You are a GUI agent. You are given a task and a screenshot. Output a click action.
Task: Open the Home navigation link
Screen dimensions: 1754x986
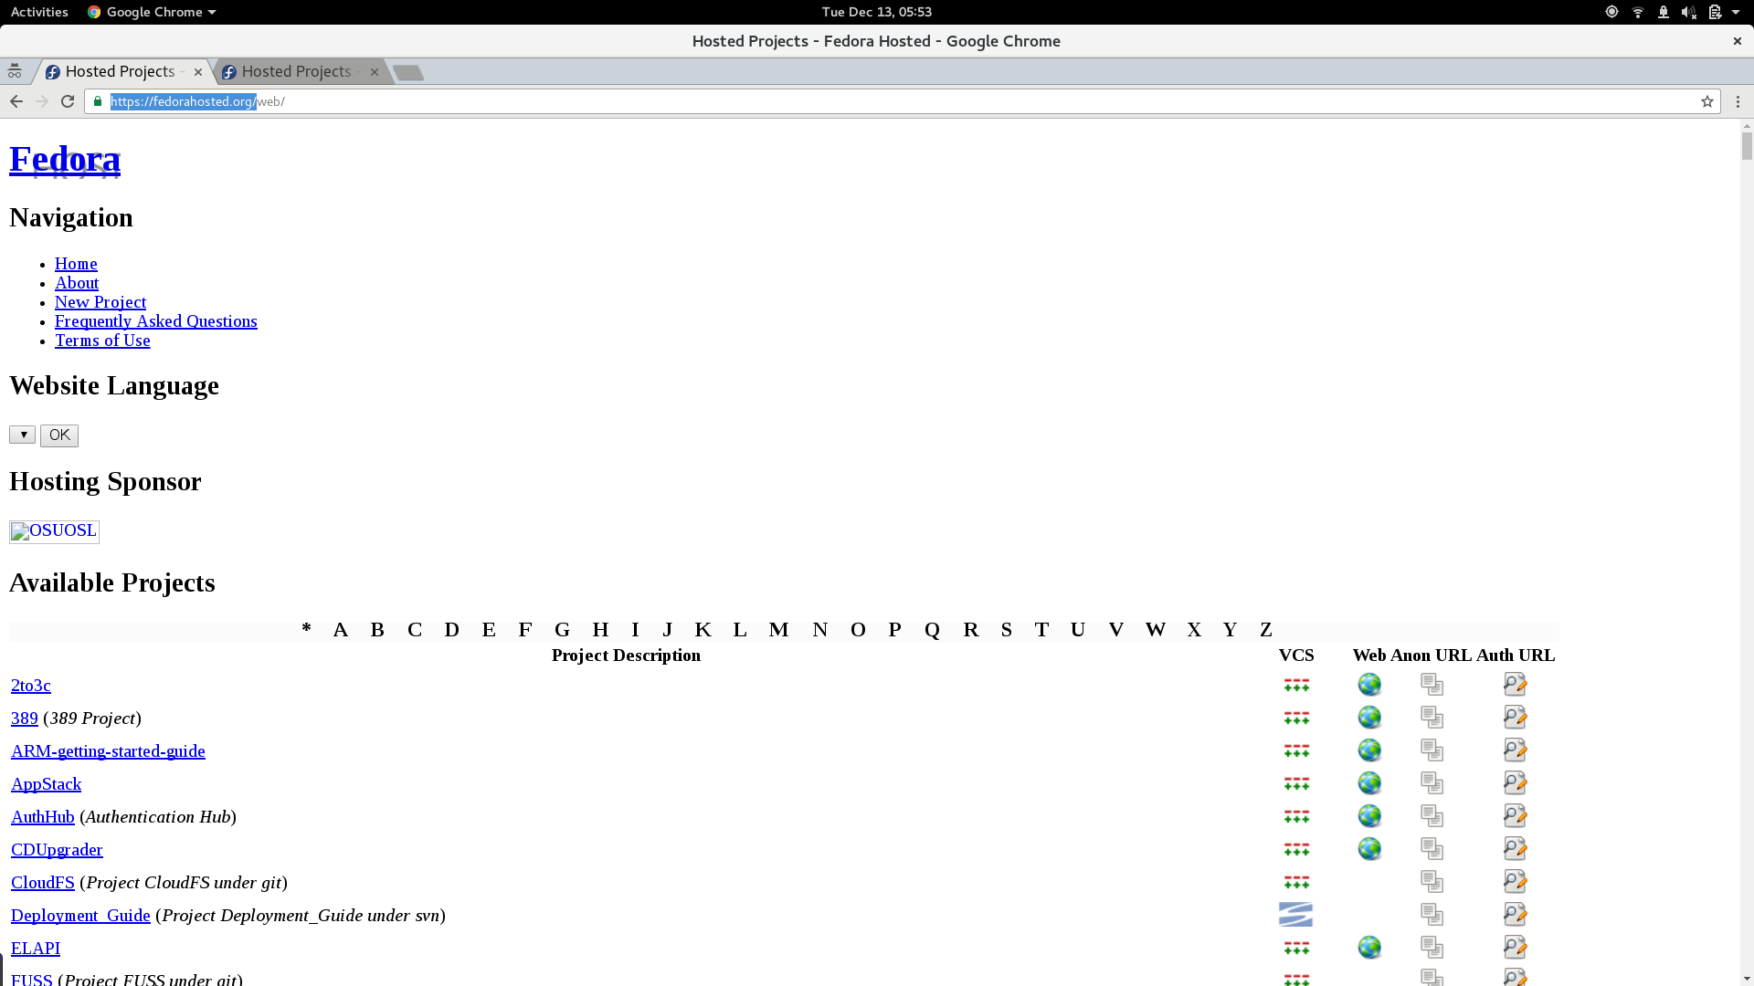(76, 264)
